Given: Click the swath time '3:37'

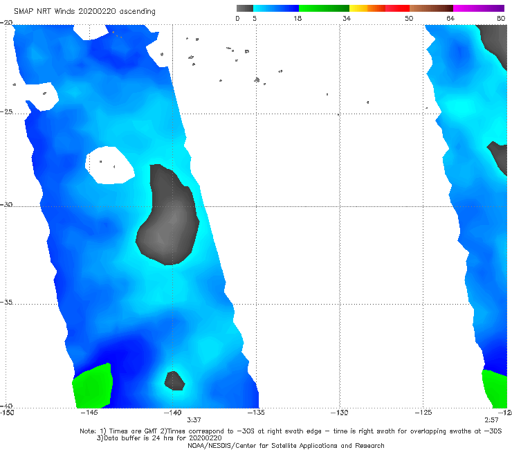Looking at the screenshot, I should pos(194,420).
